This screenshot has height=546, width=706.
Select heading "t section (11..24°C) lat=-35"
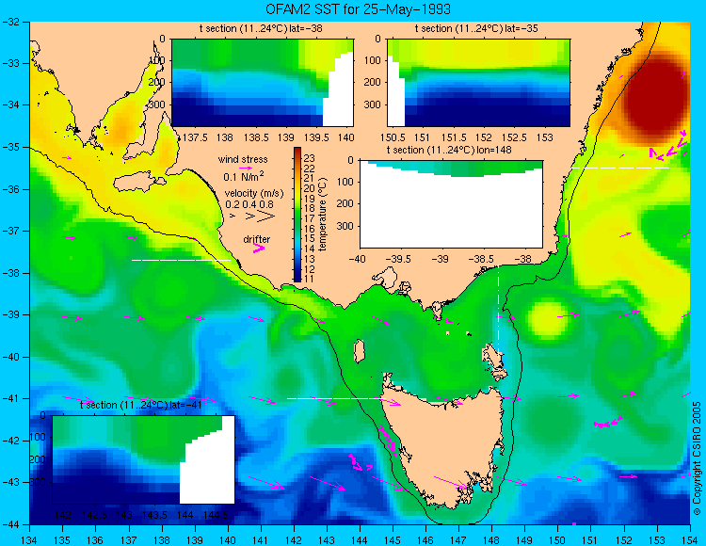(476, 29)
